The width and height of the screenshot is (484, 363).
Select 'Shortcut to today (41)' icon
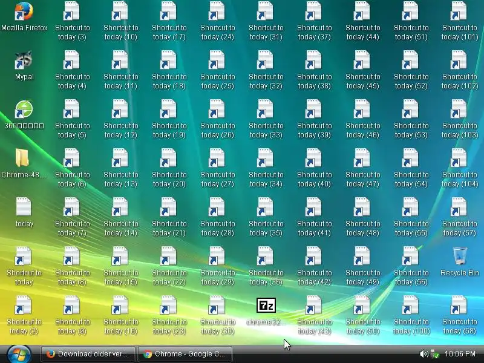coord(314,218)
